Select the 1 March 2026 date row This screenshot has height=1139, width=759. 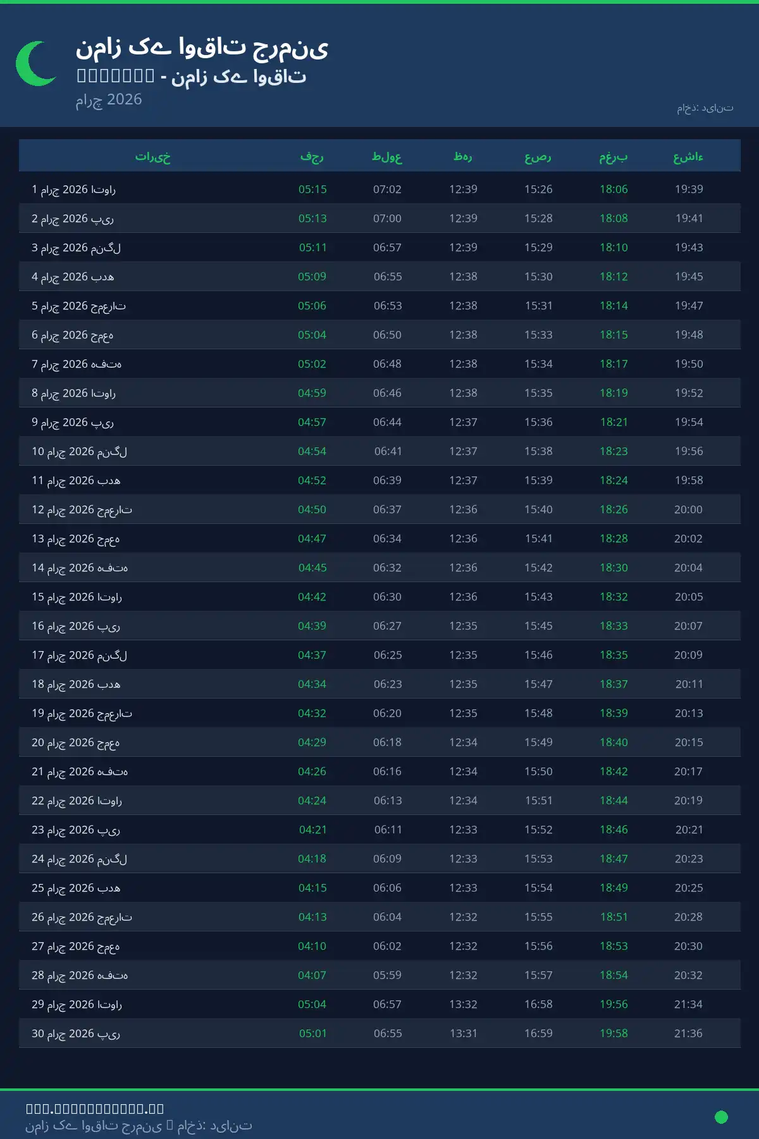[74, 189]
